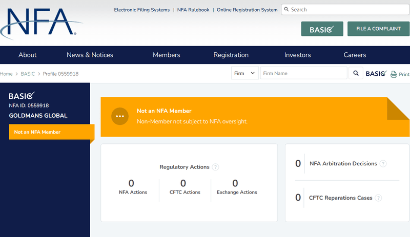Click the CFTC Reparations Cases label
This screenshot has width=410, height=237.
tap(340, 198)
